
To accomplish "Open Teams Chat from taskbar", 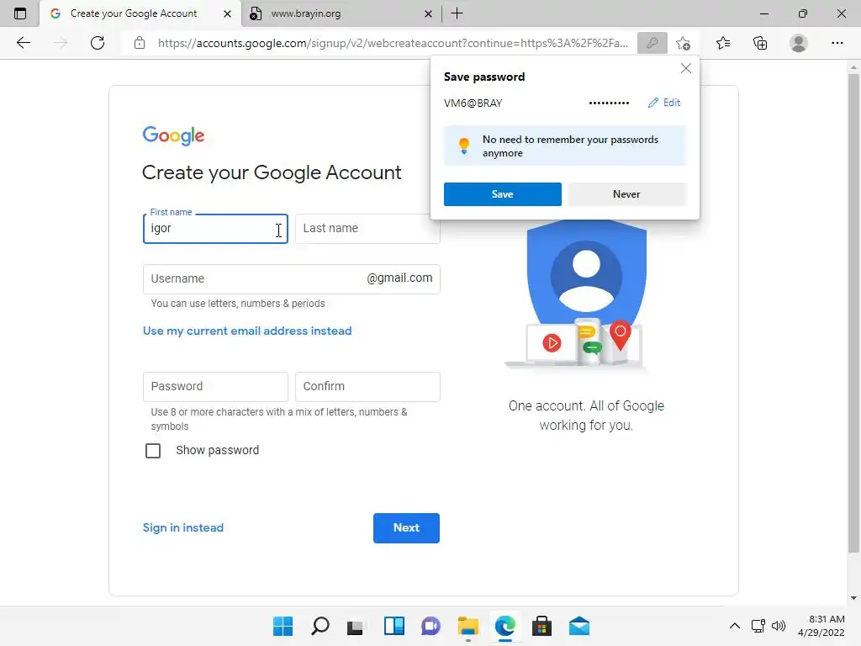I will [430, 626].
